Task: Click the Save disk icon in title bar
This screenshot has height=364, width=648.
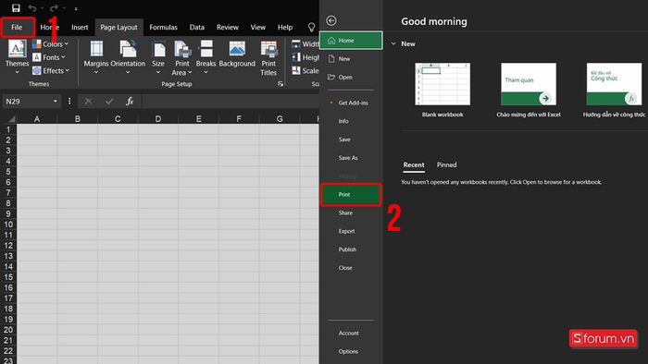Action: tap(16, 7)
